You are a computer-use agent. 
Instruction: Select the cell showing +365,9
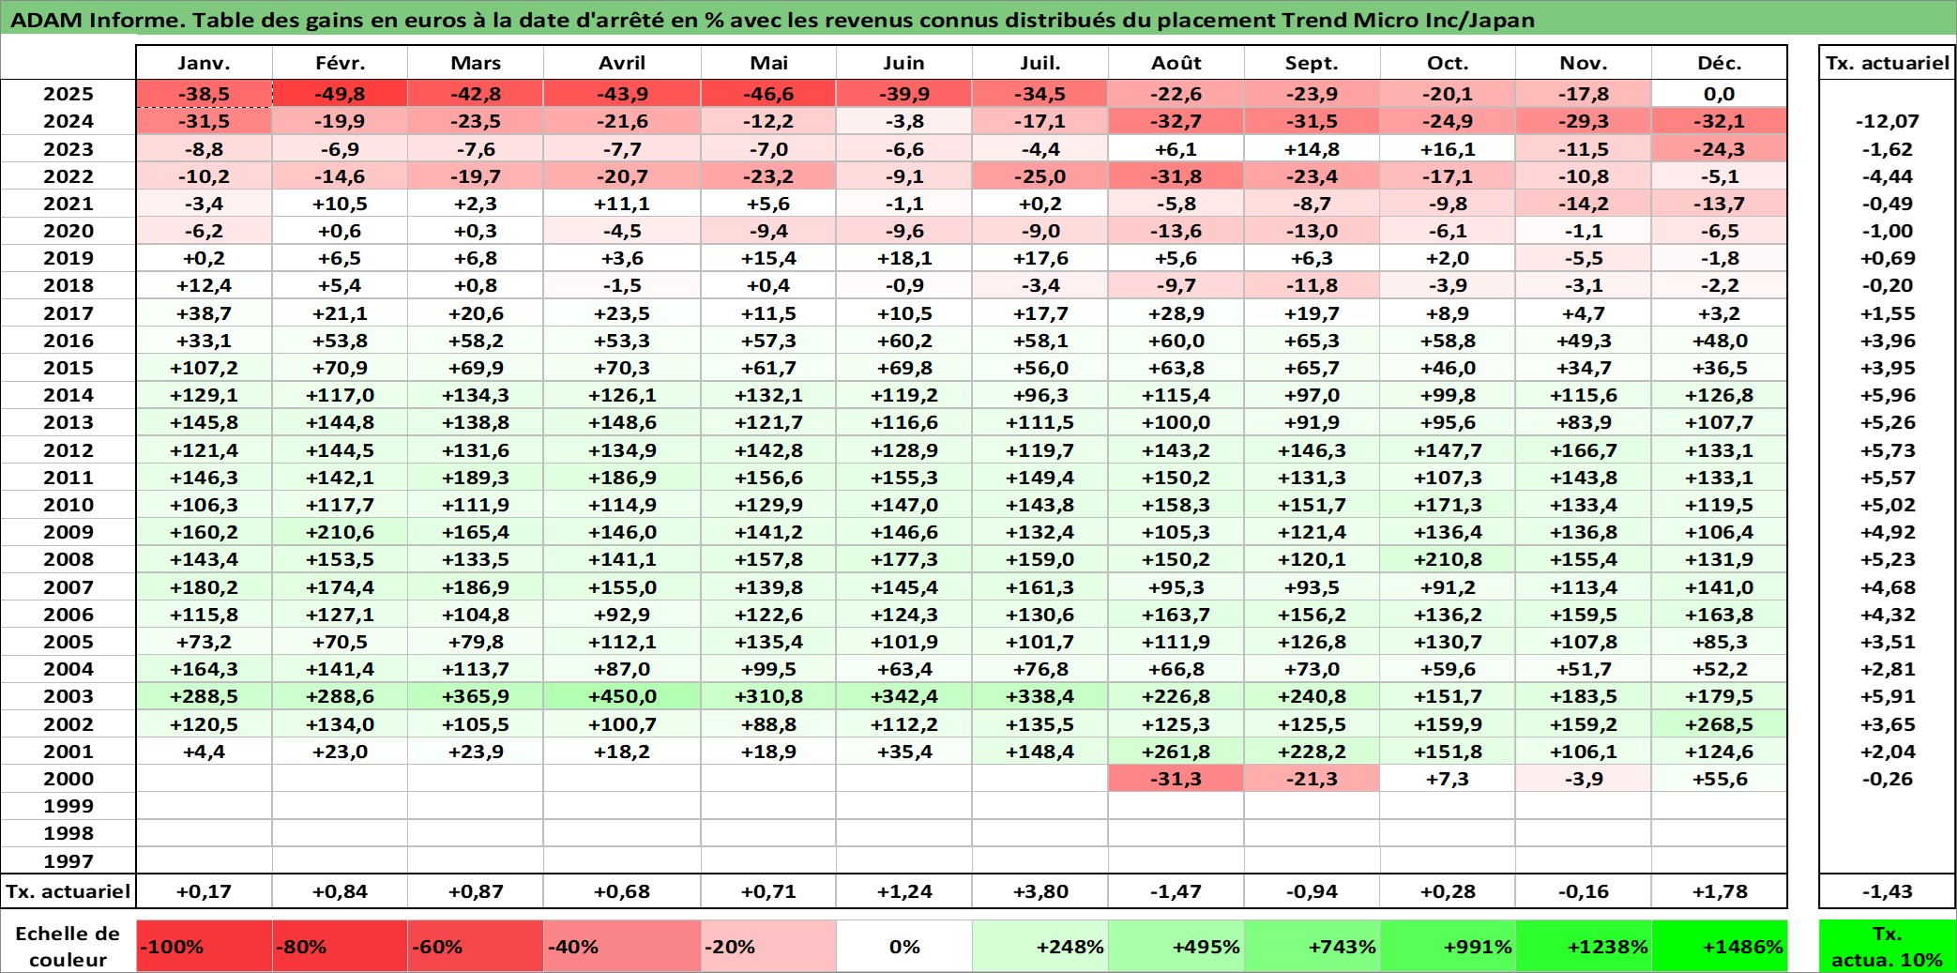tap(476, 696)
